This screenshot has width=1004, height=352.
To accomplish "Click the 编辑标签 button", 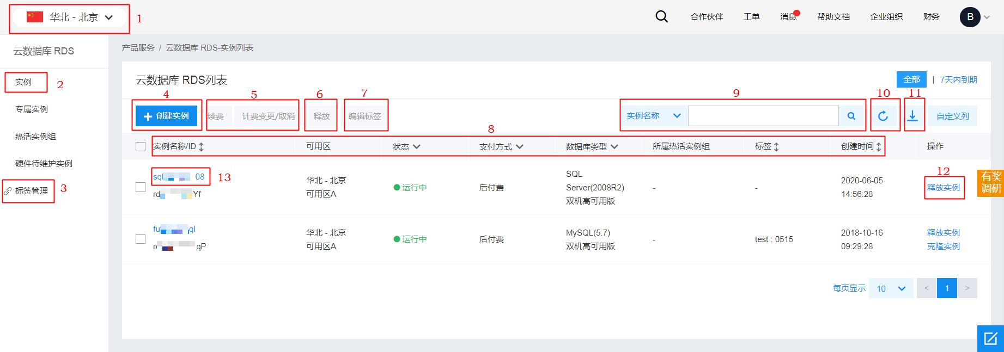I will tap(365, 116).
